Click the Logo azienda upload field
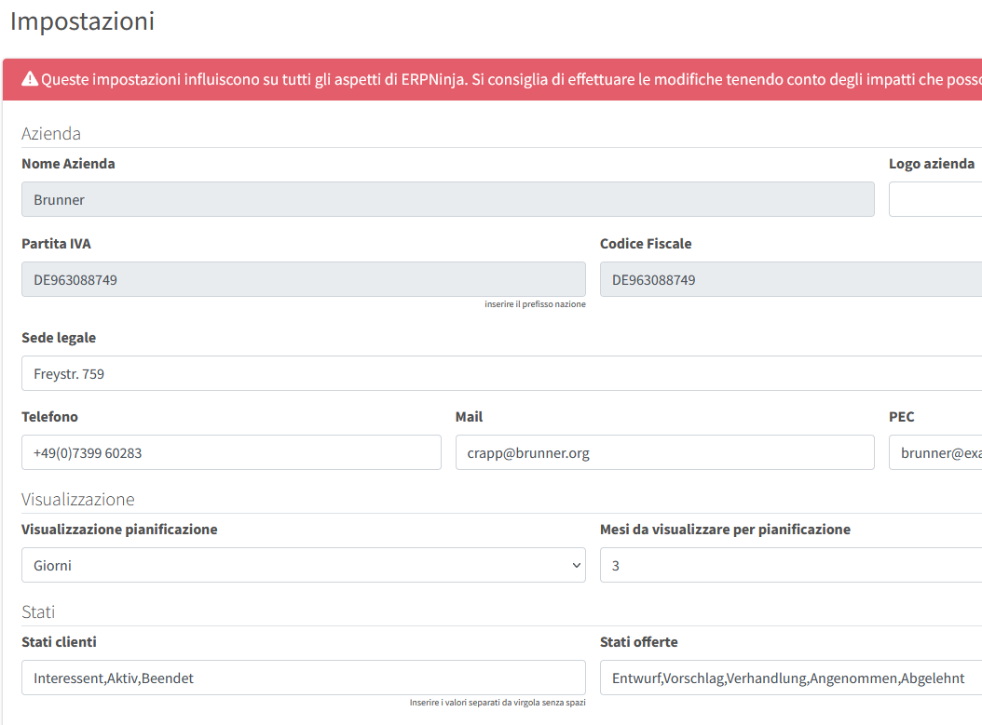Viewport: 982px width, 725px height. pos(935,199)
